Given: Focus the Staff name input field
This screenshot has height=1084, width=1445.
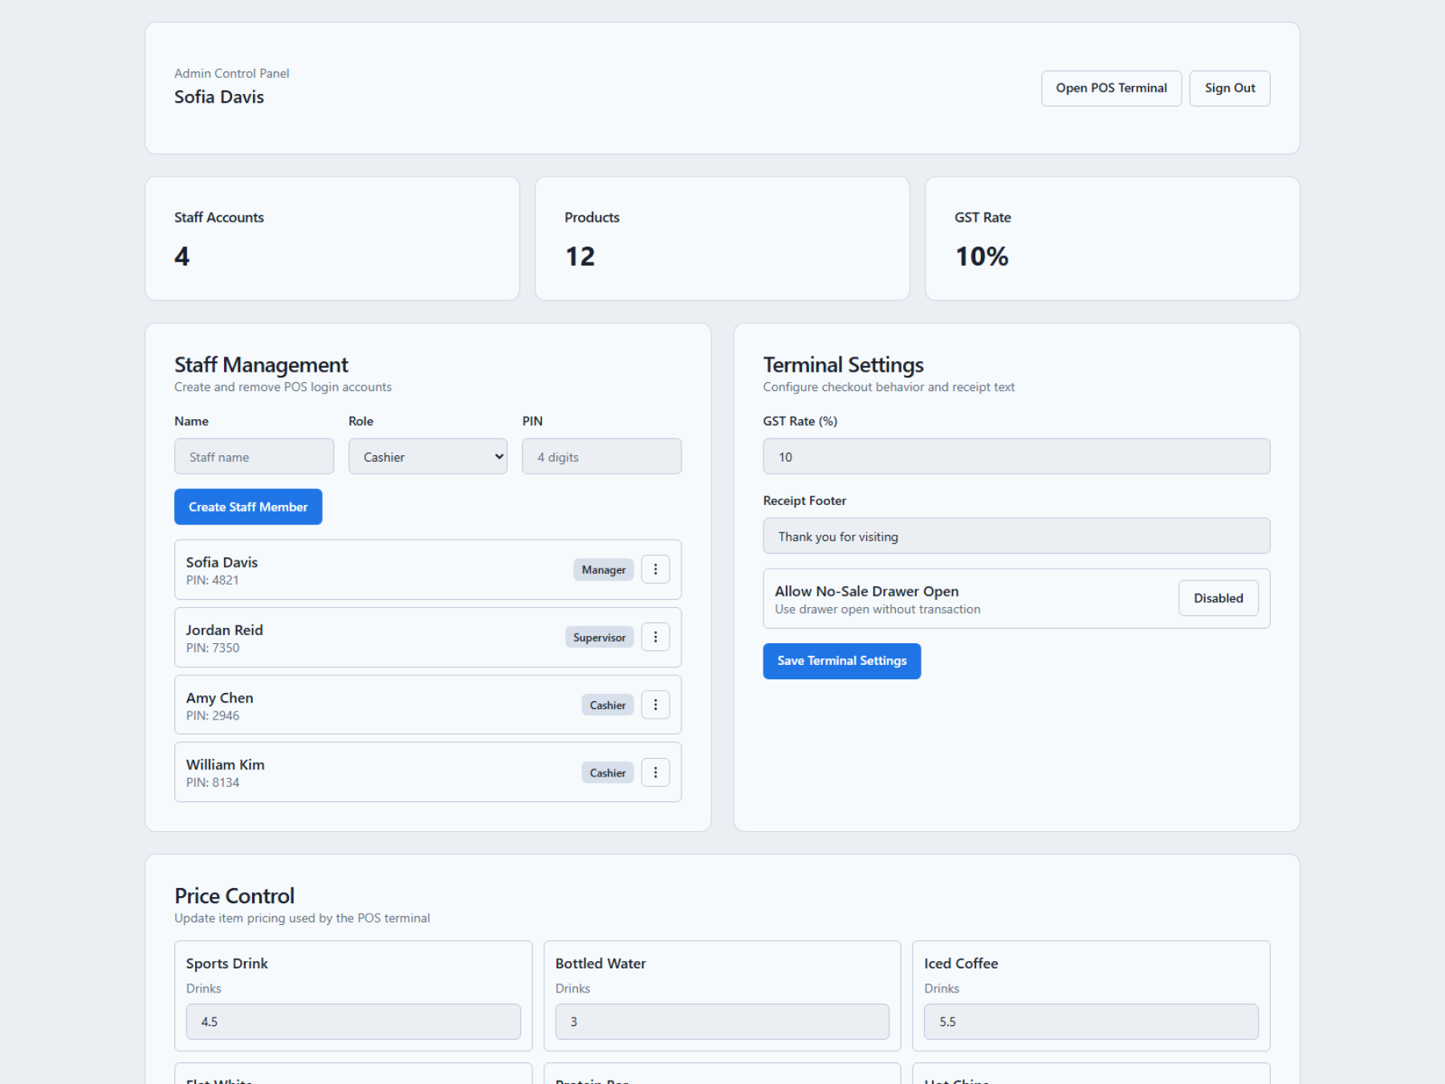Looking at the screenshot, I should pos(254,456).
